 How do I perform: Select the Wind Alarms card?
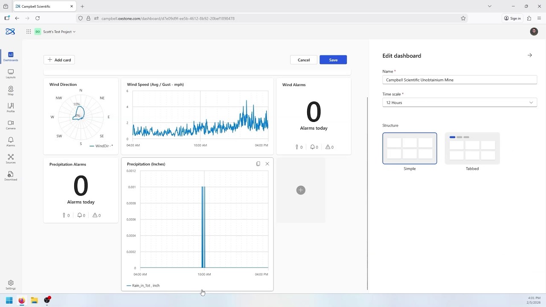[314, 116]
